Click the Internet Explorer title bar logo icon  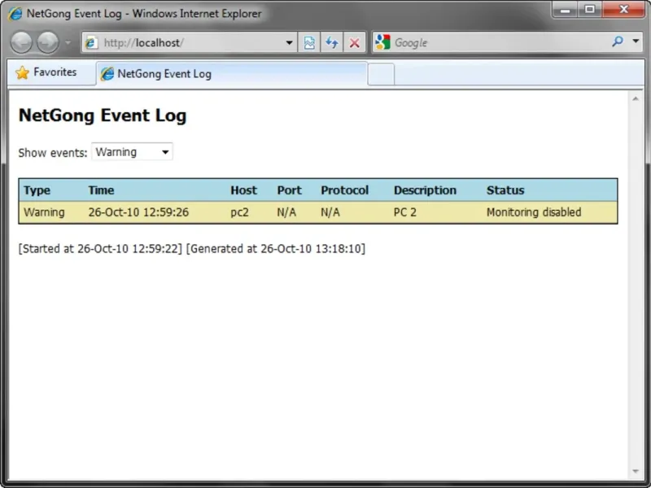(15, 13)
